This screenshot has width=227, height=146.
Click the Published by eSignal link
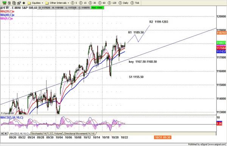207,144
